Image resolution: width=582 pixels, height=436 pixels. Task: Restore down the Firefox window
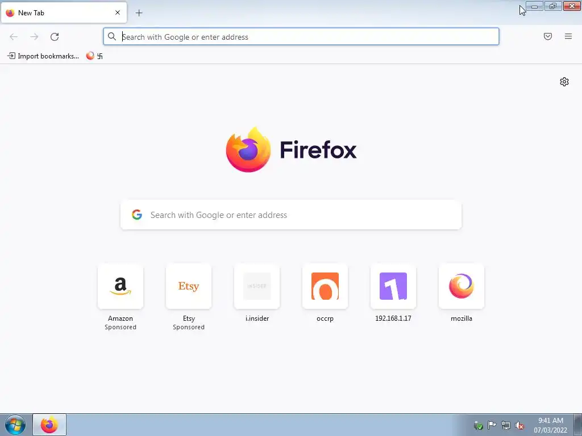(553, 6)
